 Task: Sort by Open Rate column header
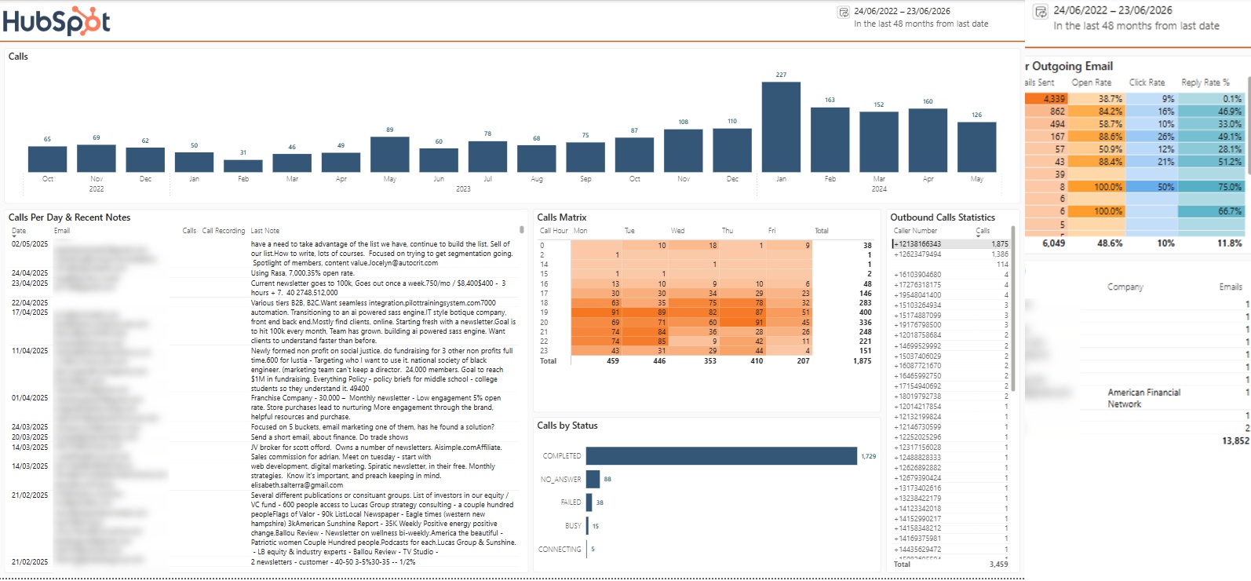pos(1092,82)
